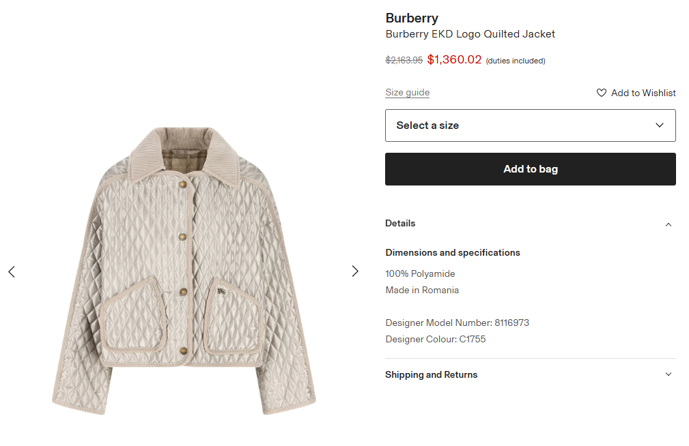
Task: Click the Burberry brand name heading
Action: pyautogui.click(x=412, y=18)
